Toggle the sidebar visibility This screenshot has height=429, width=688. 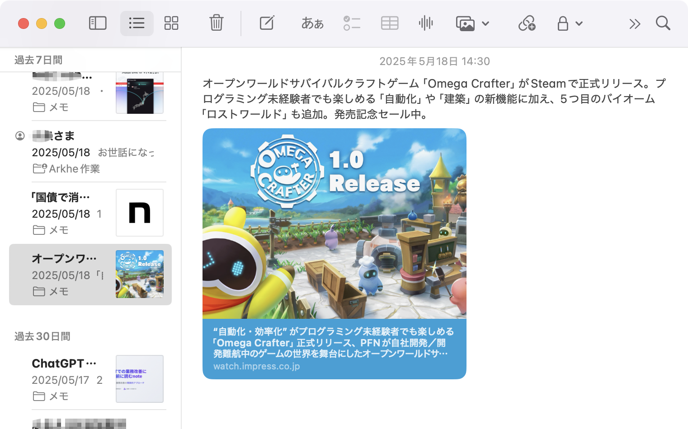(x=97, y=23)
